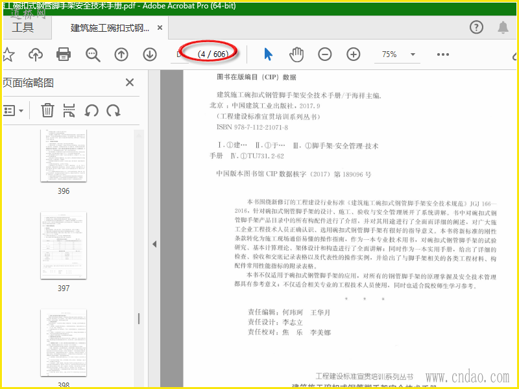Click the 责任编辑: 何玮珂 王华月 line
The width and height of the screenshot is (519, 389).
[289, 312]
